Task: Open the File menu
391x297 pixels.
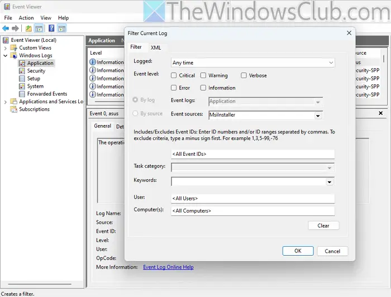Action: coord(8,18)
